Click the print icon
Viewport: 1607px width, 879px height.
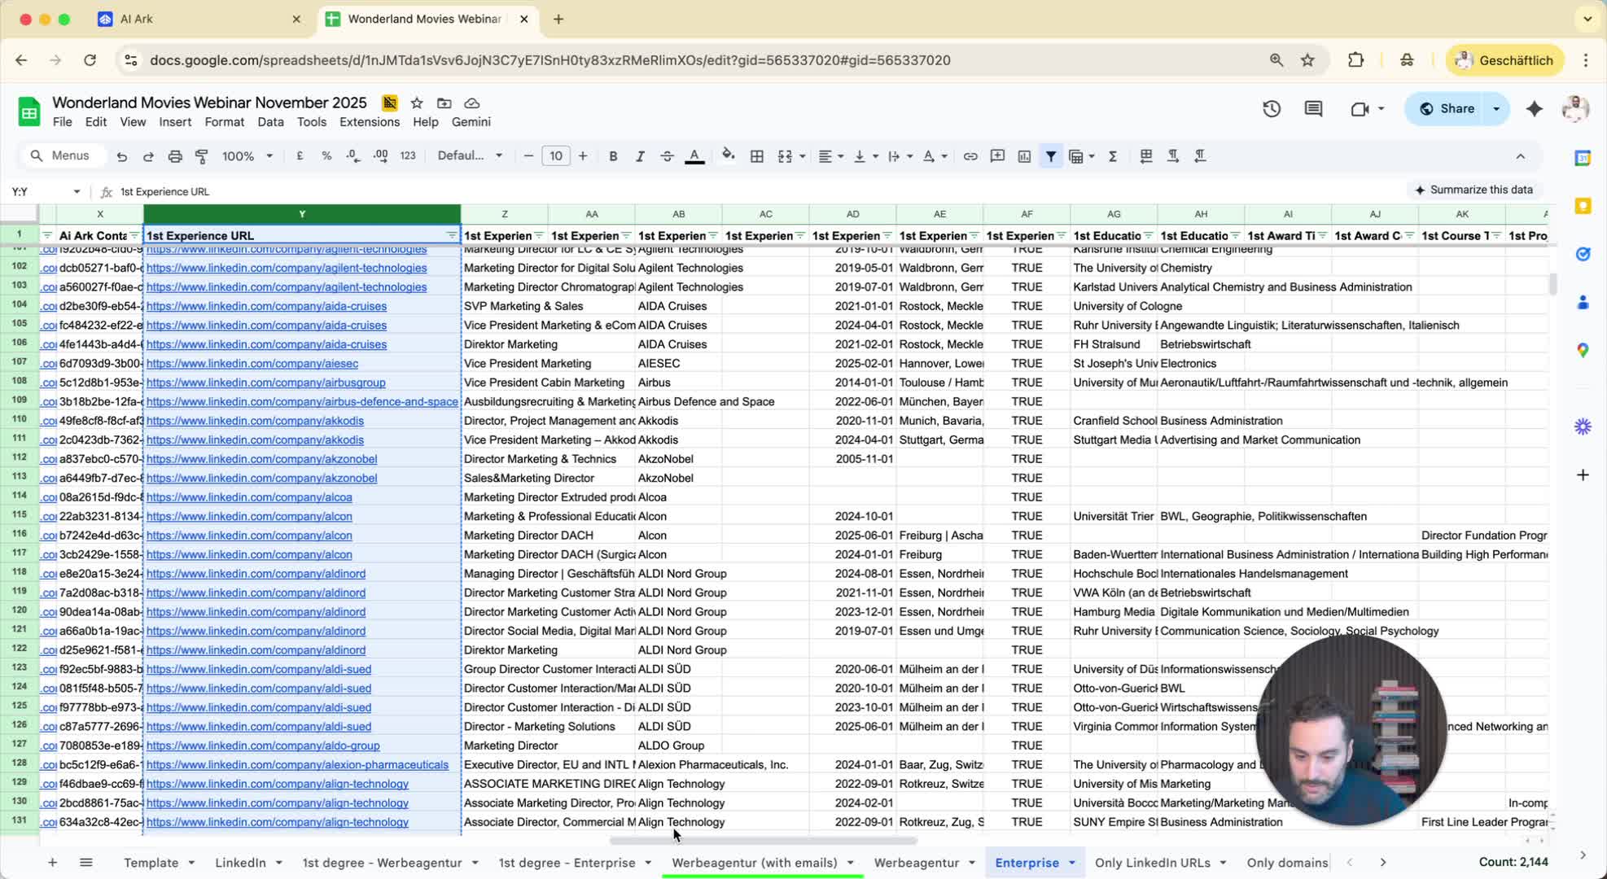(175, 156)
